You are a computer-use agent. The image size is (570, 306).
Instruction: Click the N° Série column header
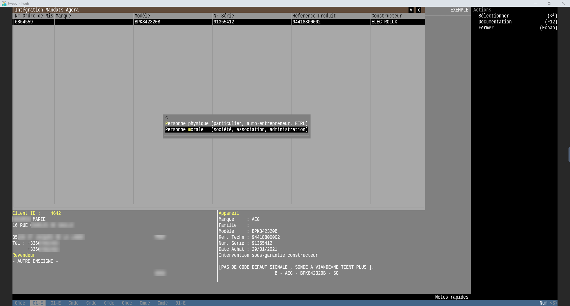(x=224, y=16)
